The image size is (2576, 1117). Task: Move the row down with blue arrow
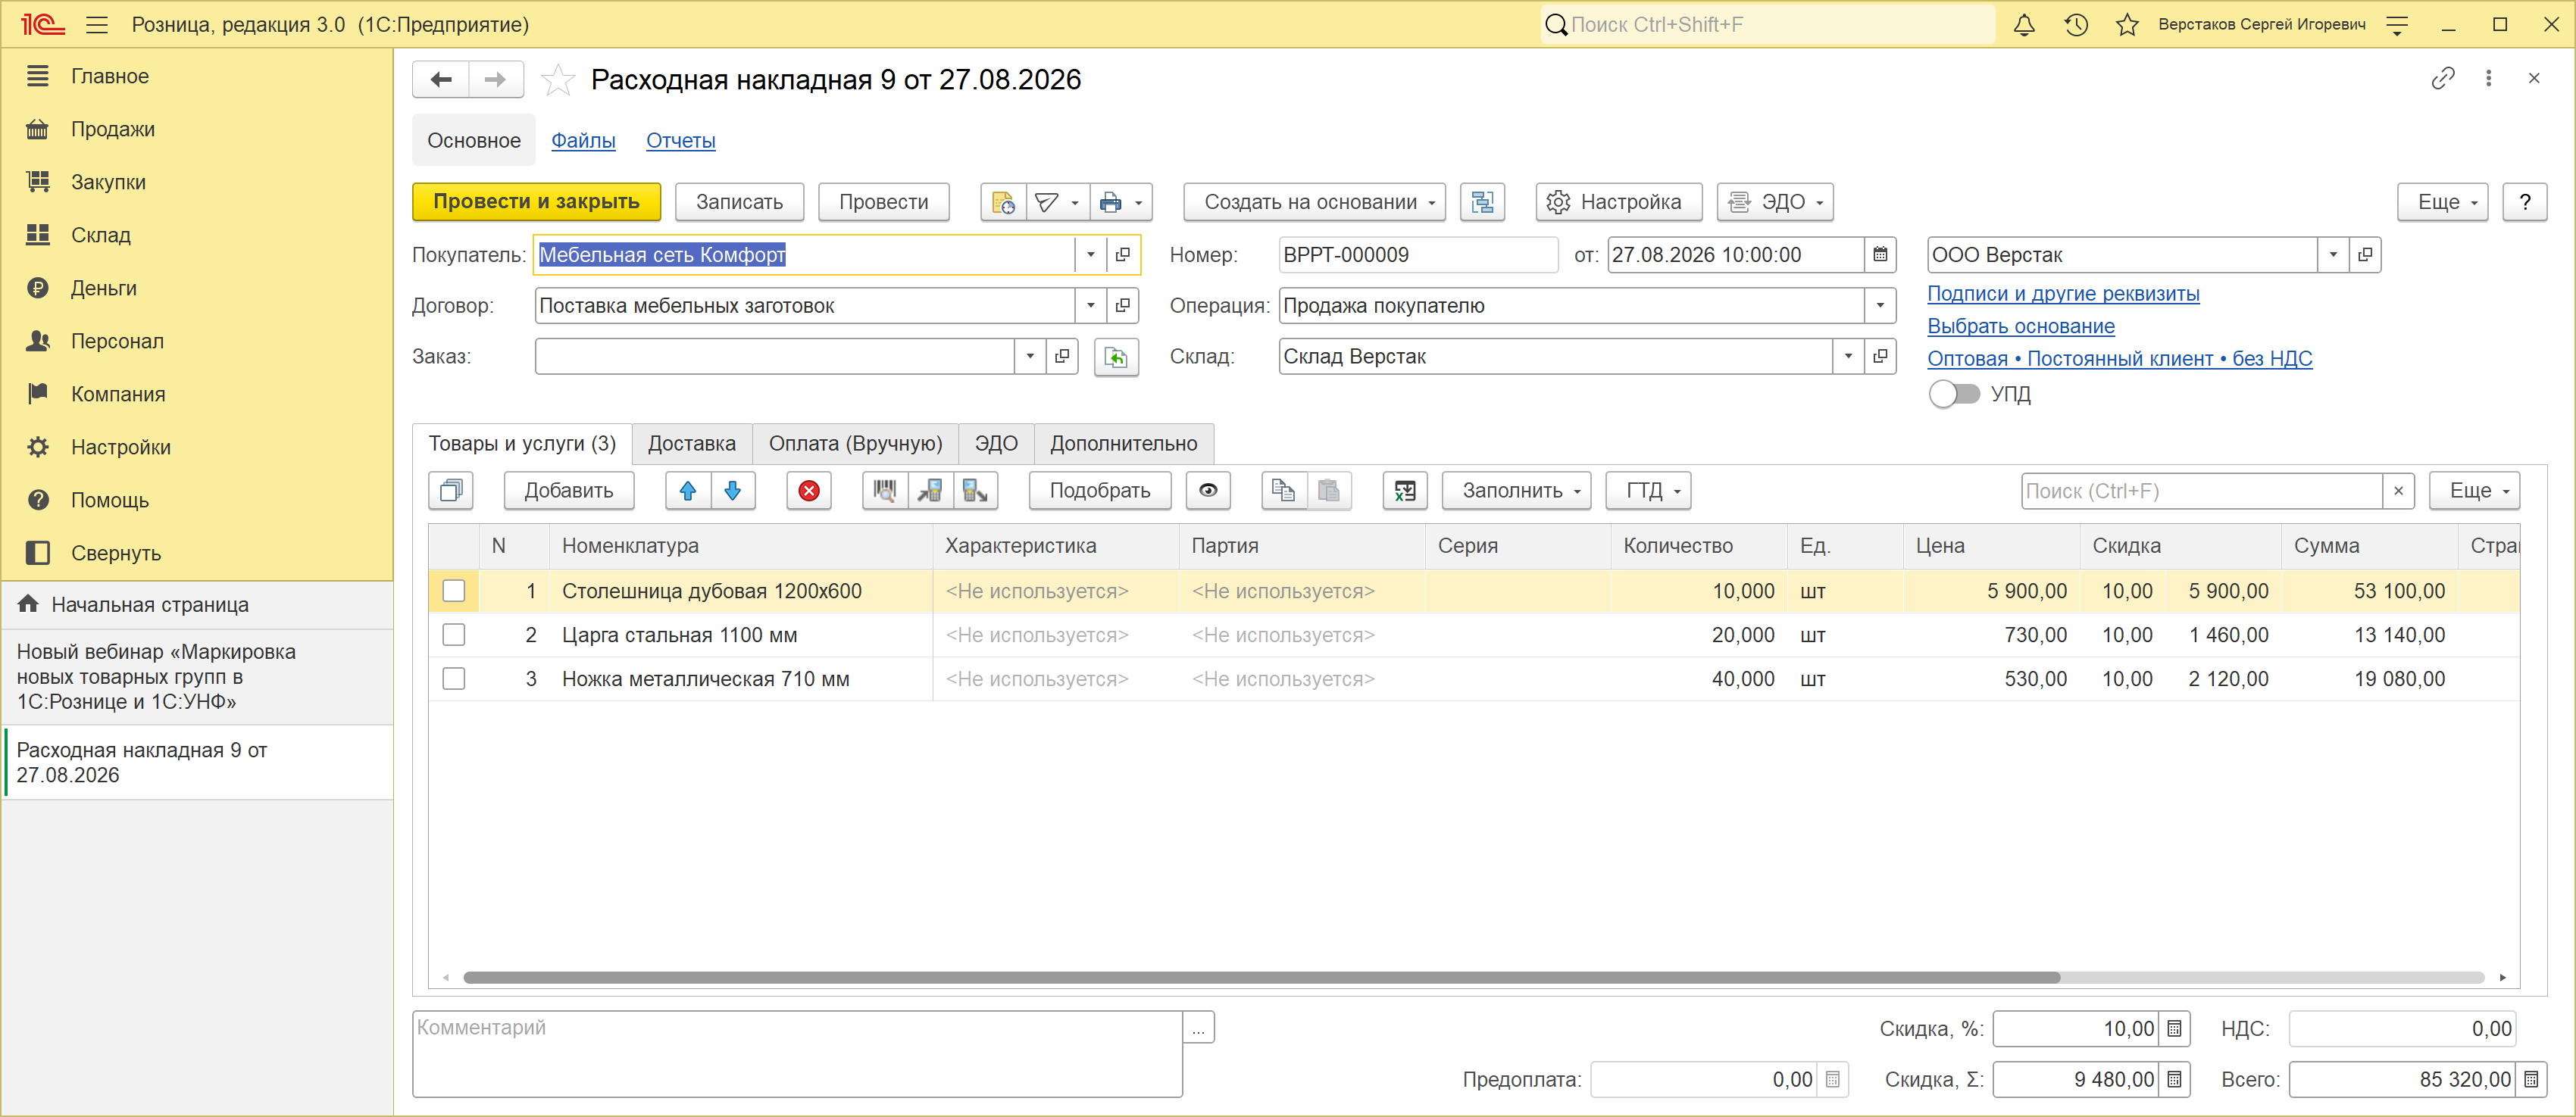pyautogui.click(x=733, y=491)
